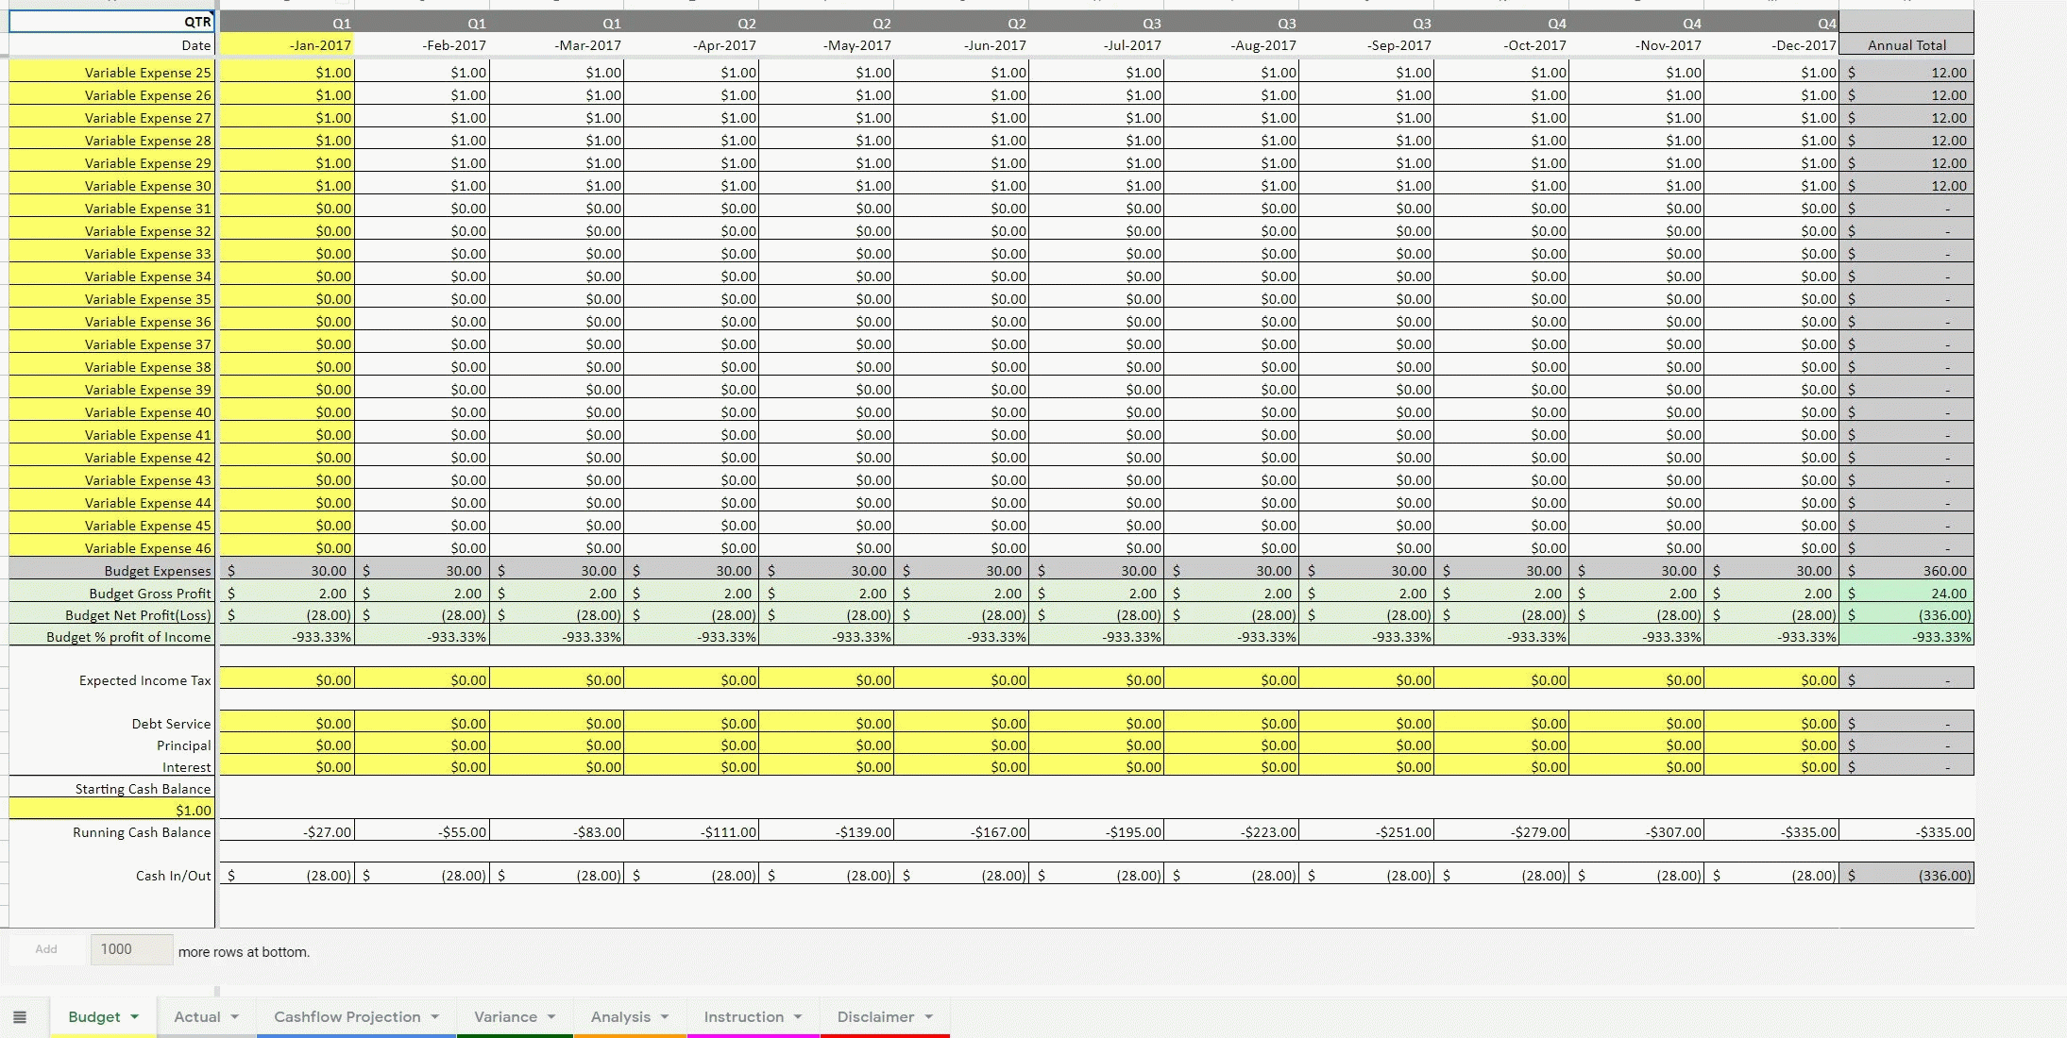Open Actual sheet tab dropdown arrow

coord(235,1016)
